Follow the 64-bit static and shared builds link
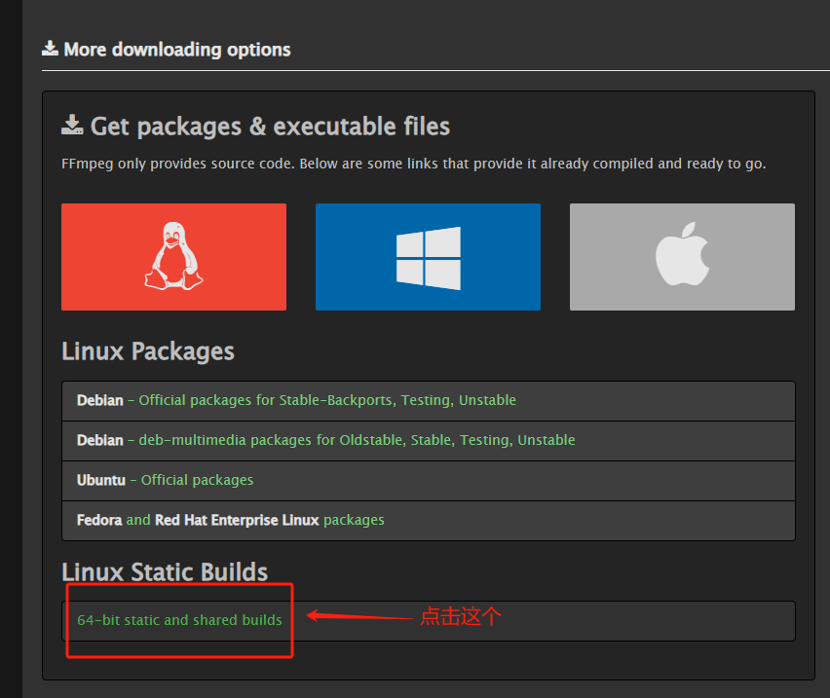Image resolution: width=830 pixels, height=698 pixels. coord(179,620)
